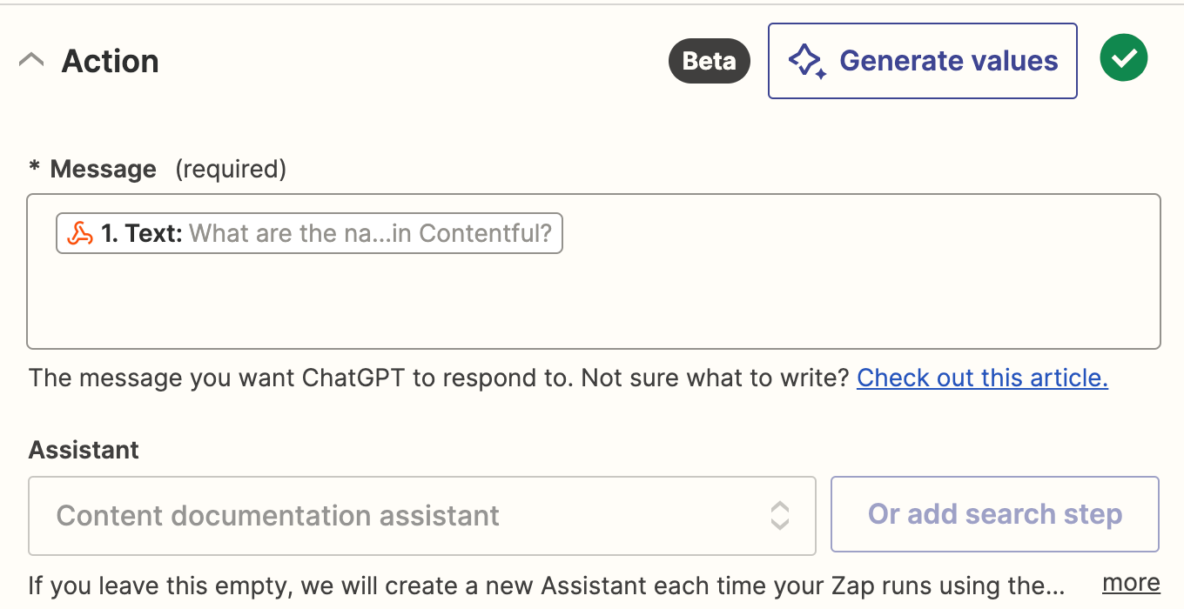Click the Beta badge

709,61
